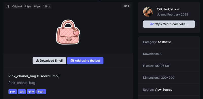Click the Dimensions: 200×200 text
203x99 pixels.
coord(159,78)
